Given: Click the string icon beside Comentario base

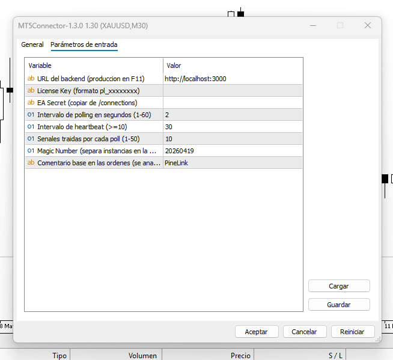Looking at the screenshot, I should 31,163.
